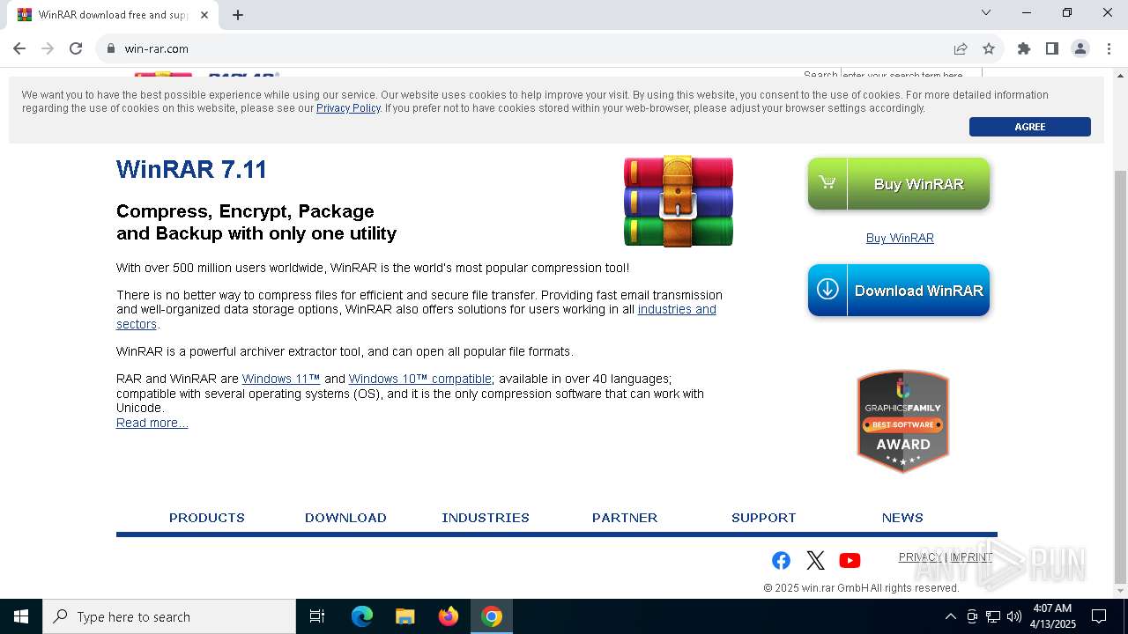Toggle the browser side panel icon
Image resolution: width=1128 pixels, height=634 pixels.
click(x=1052, y=48)
